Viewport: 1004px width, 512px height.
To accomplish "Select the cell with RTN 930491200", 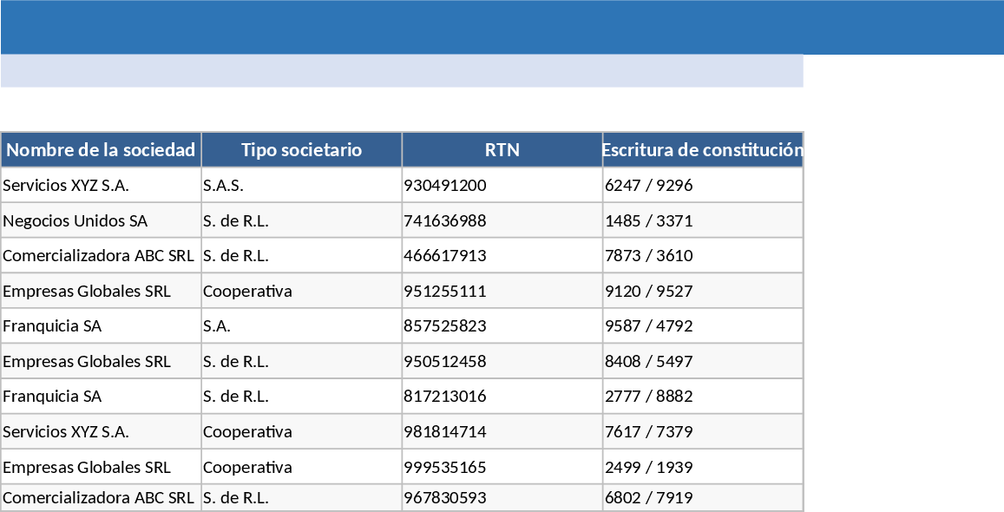I will [x=502, y=186].
